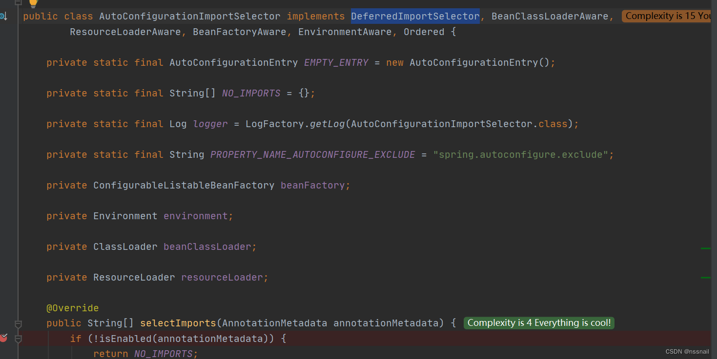Click the @Override annotation
Image resolution: width=717 pixels, height=359 pixels.
(73, 308)
